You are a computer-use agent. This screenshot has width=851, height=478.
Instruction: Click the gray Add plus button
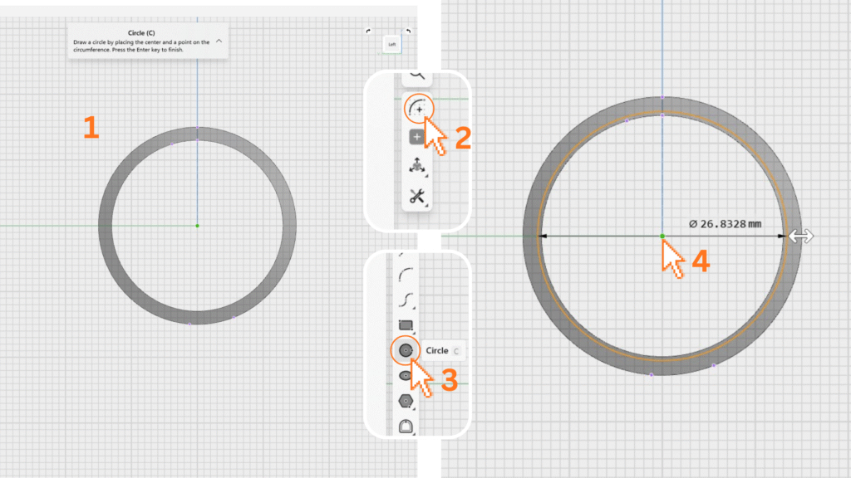point(417,138)
